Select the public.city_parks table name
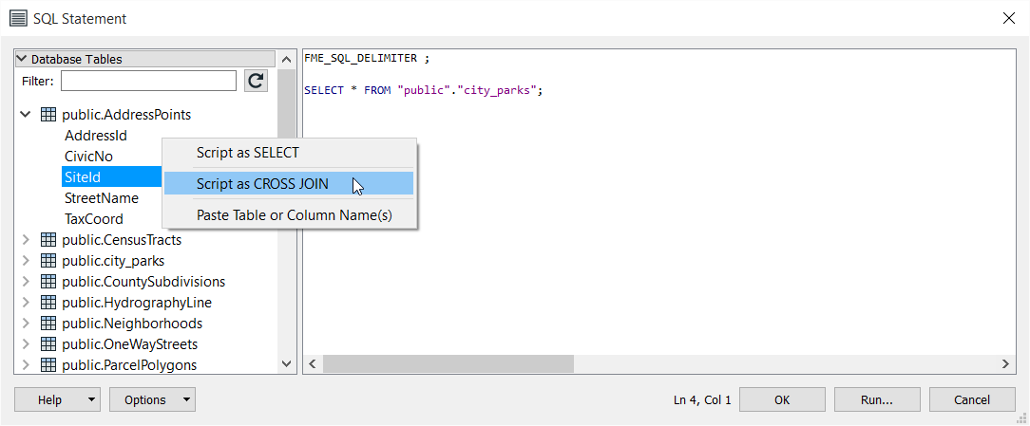The height and width of the screenshot is (426, 1030). [x=113, y=261]
